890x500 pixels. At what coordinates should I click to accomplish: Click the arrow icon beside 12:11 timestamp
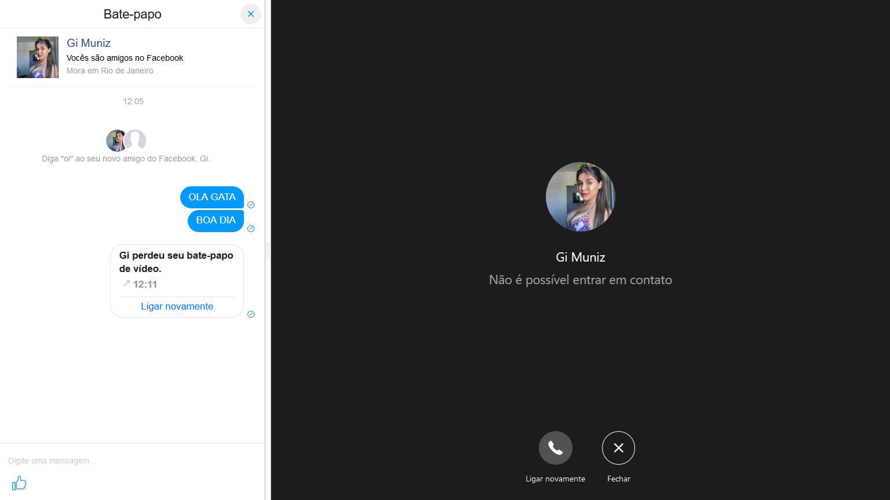pyautogui.click(x=126, y=284)
